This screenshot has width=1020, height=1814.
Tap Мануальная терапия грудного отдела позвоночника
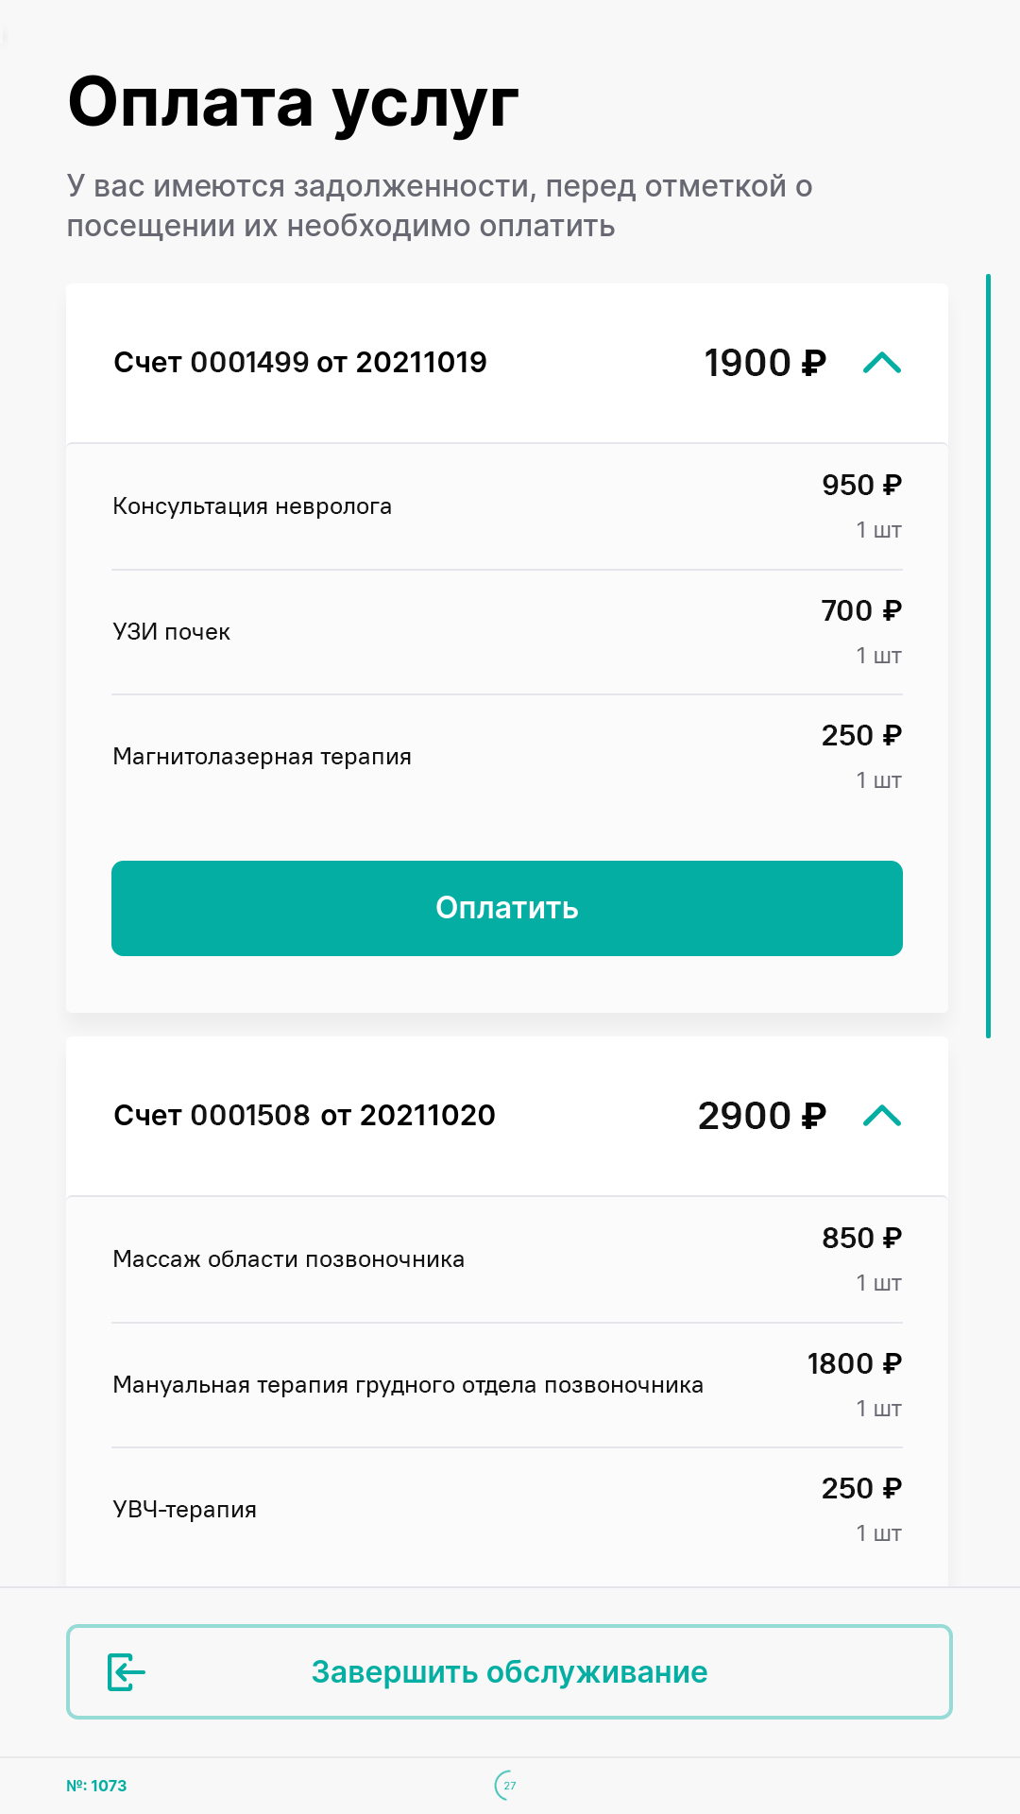pos(408,1385)
